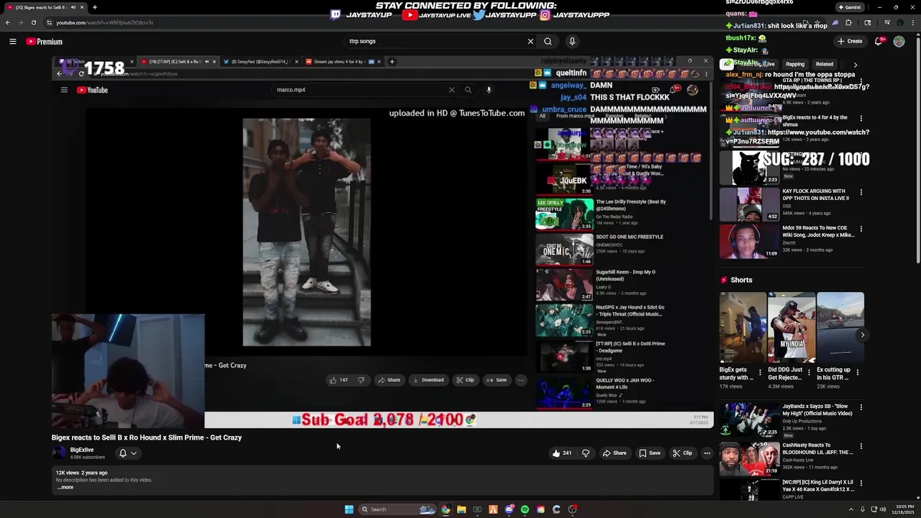921x518 pixels.
Task: Save the video to a playlist
Action: pos(649,453)
